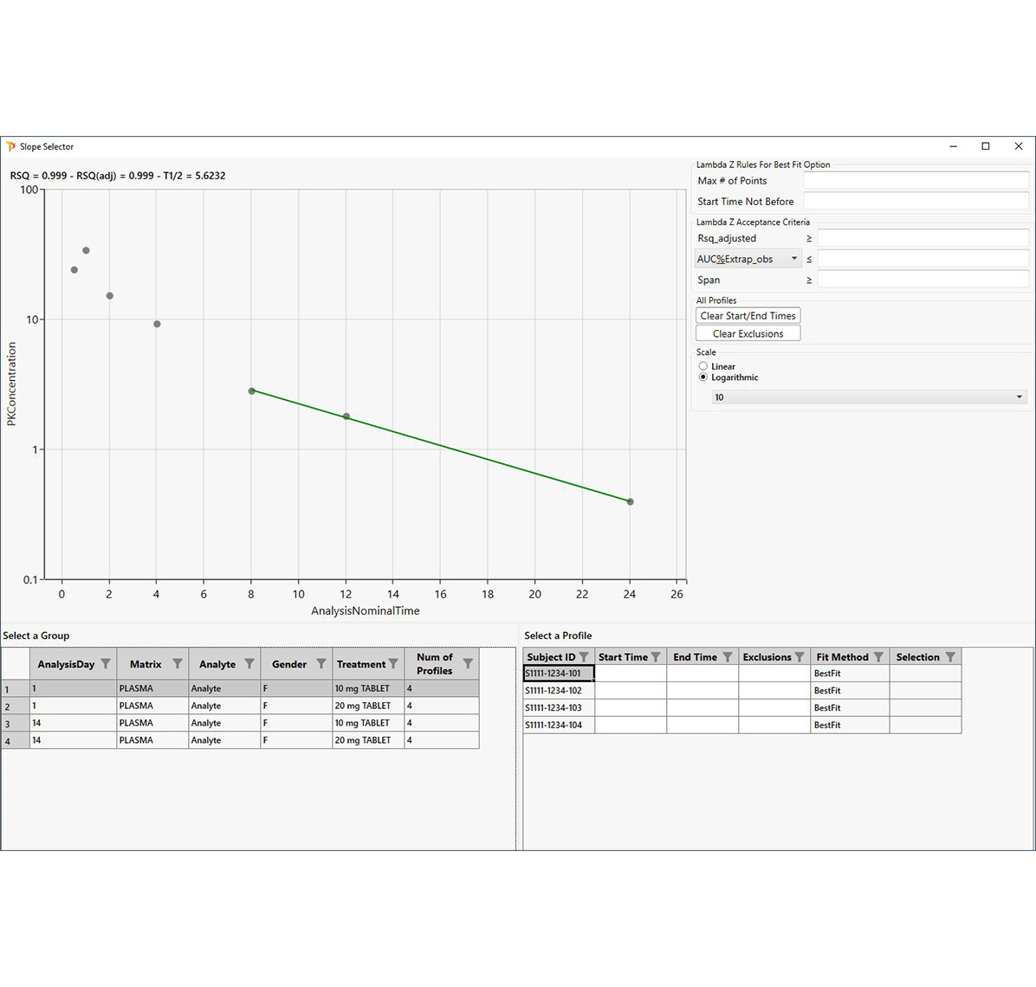Viewport: 1036px width, 987px height.
Task: Select group row 2 header
Action: click(16, 706)
